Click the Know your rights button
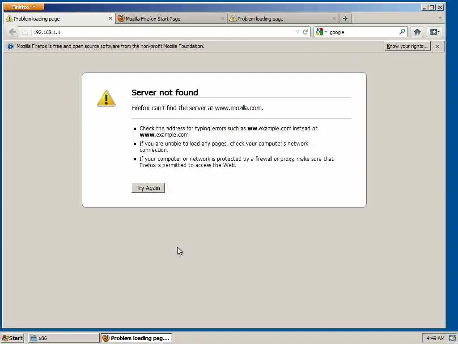The height and width of the screenshot is (344, 458). (407, 46)
